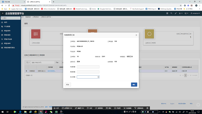Open Theme Roller in developer toolbar
The width and height of the screenshot is (202, 114).
139,108
